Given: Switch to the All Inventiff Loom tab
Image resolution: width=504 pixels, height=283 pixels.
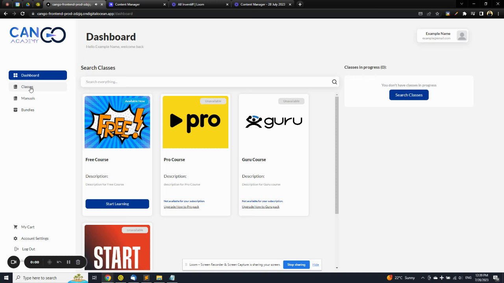Looking at the screenshot, I should (200, 4).
